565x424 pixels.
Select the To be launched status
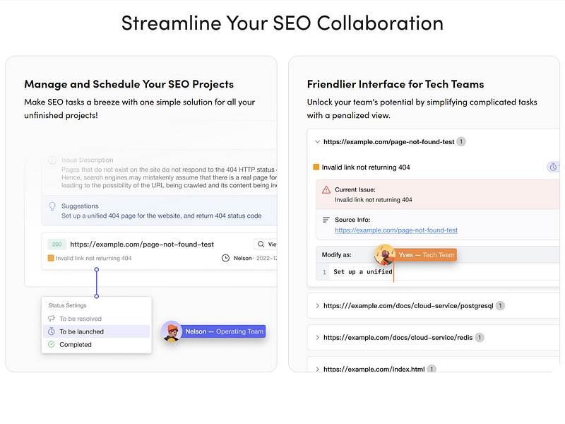point(96,331)
